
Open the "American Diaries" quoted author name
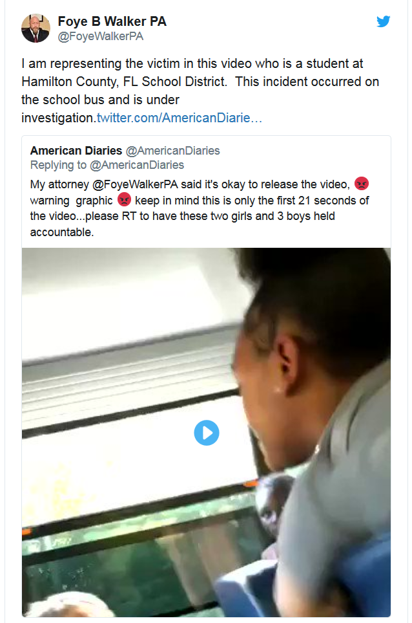click(76, 151)
